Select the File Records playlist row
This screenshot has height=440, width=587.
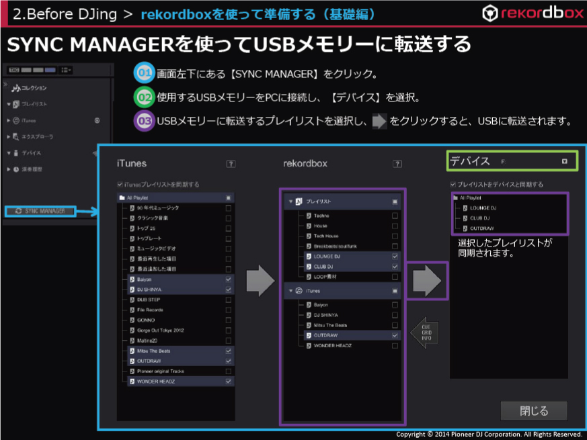click(x=182, y=310)
